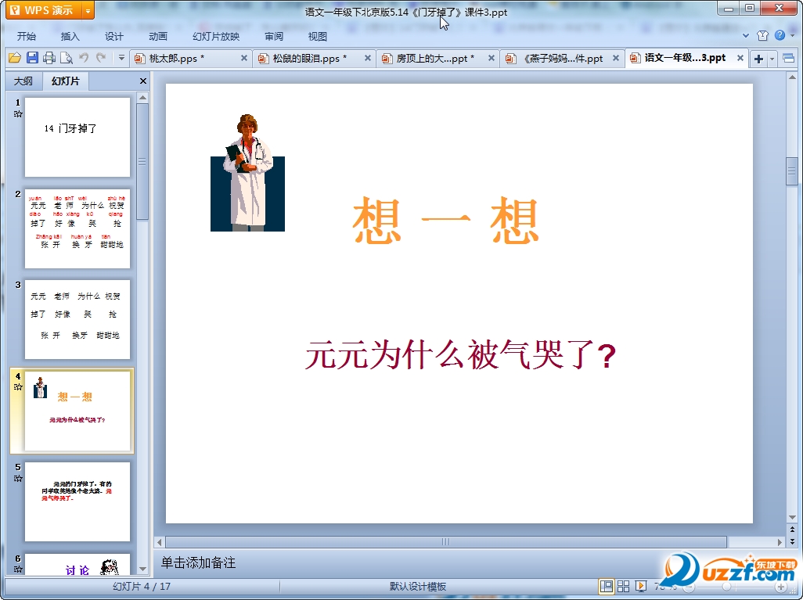Open the skin/appearance shirt icon
The height and width of the screenshot is (600, 803).
pos(762,35)
